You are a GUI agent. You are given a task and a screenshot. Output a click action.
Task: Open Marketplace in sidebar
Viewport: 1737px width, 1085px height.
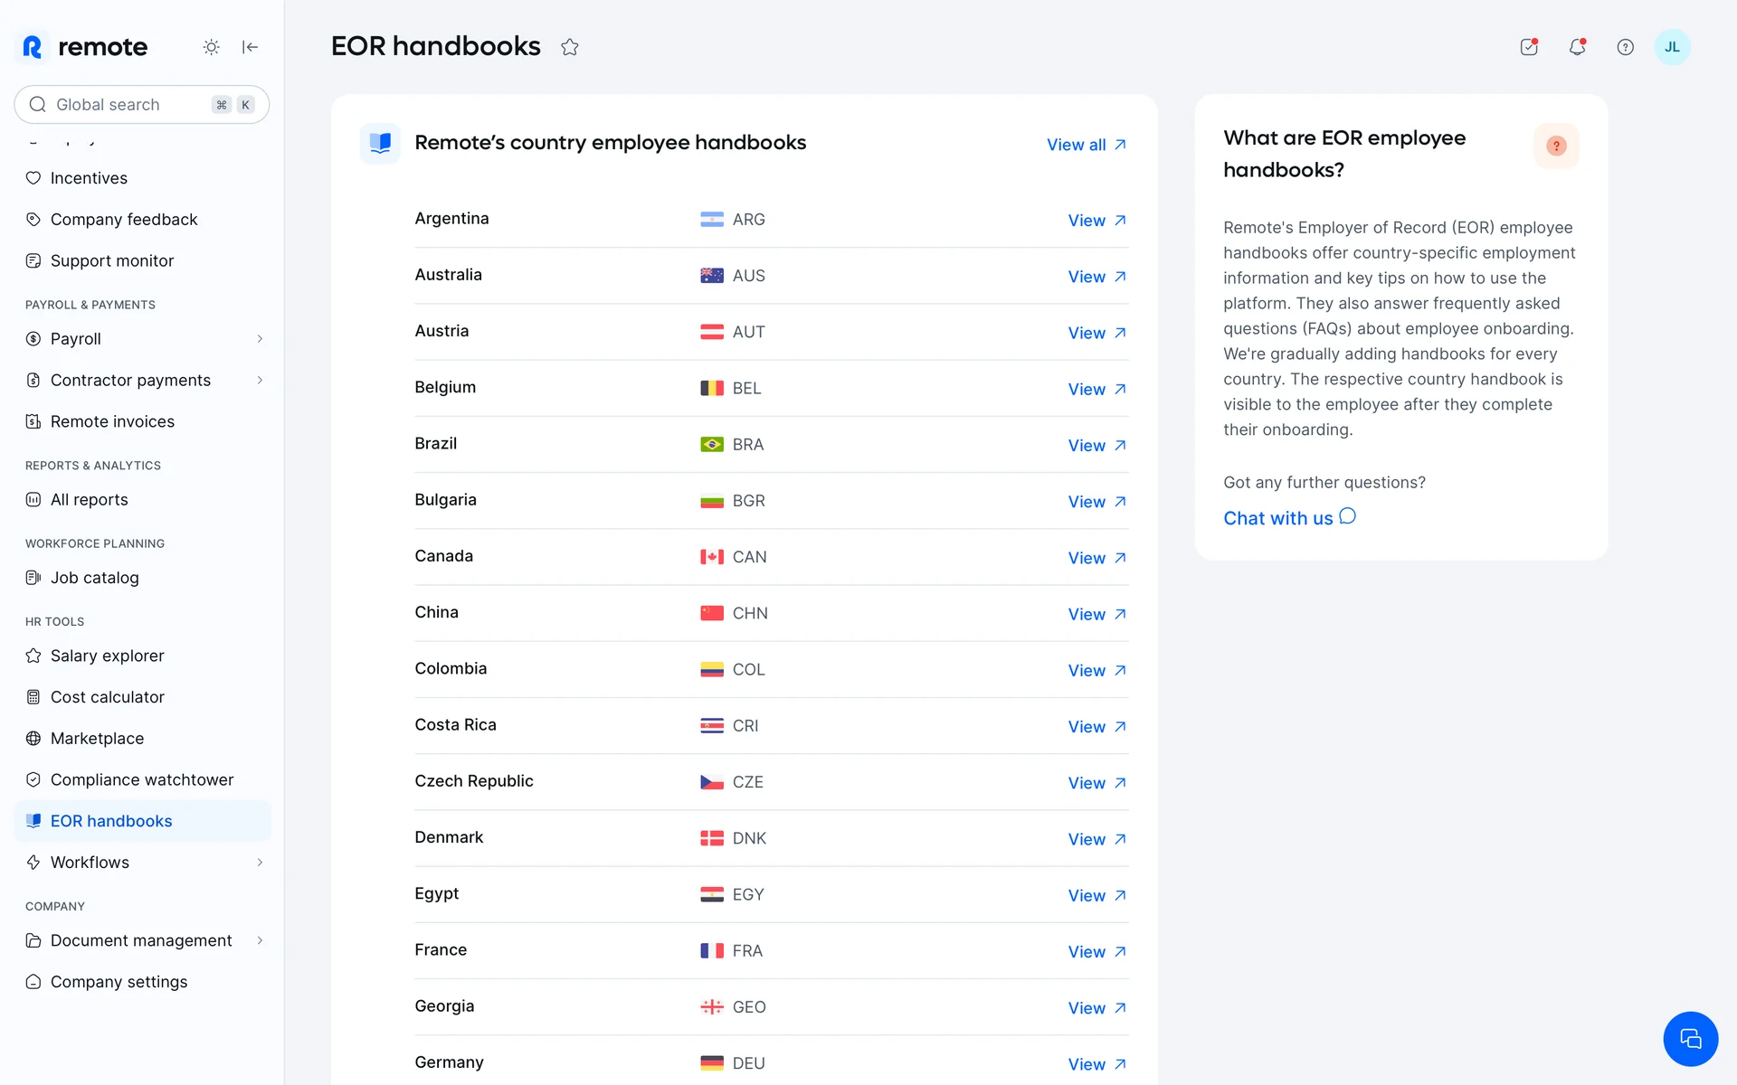97,739
